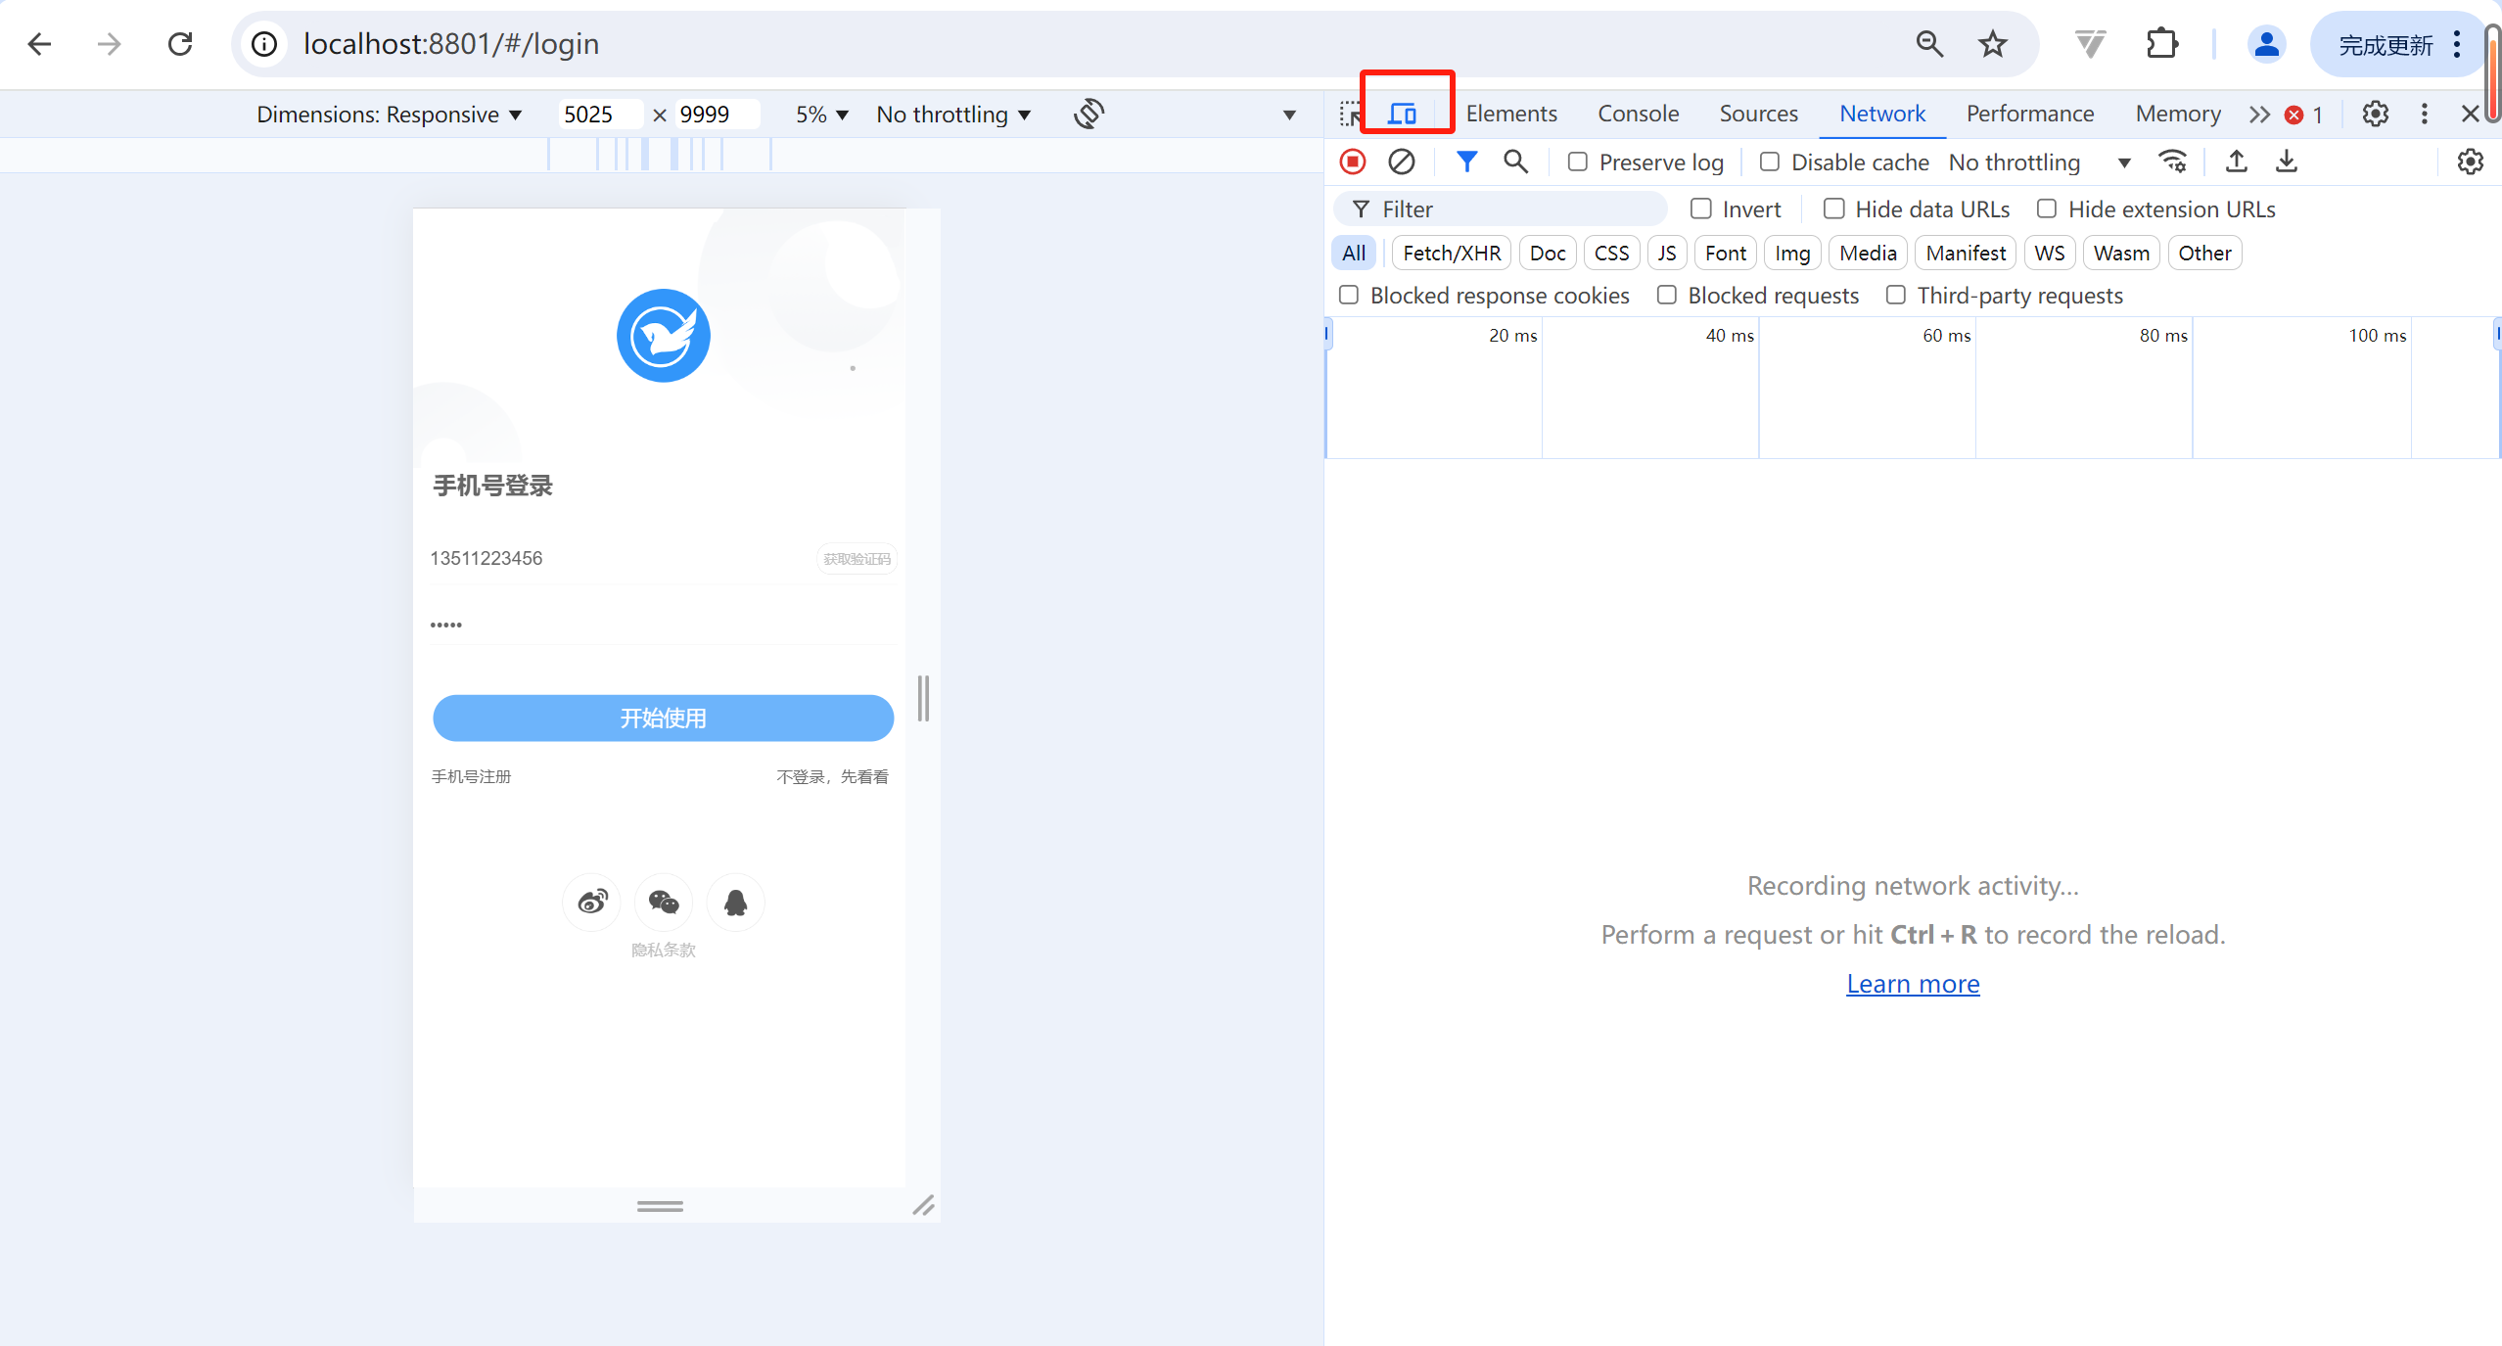This screenshot has width=2502, height=1346.
Task: Click the rotate device orientation icon
Action: [1089, 114]
